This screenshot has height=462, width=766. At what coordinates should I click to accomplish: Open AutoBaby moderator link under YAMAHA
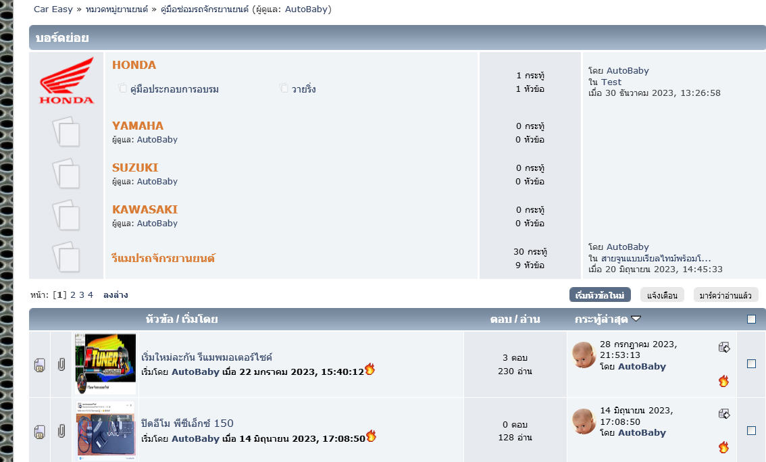157,140
